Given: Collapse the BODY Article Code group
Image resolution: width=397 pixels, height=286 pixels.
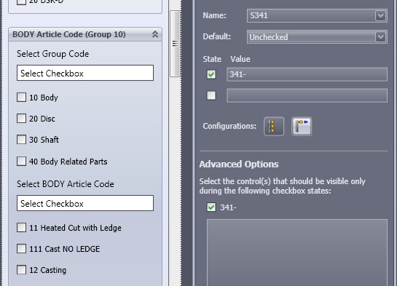Looking at the screenshot, I should tap(155, 34).
